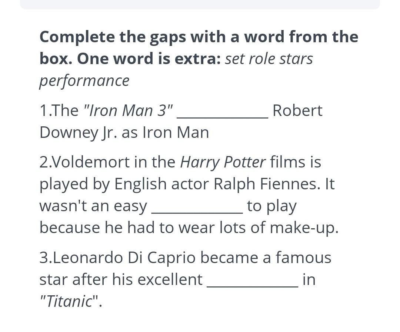Image resolution: width=400 pixels, height=332 pixels.
Task: Click the word "Voldemort" in sentence two
Action: point(87,162)
